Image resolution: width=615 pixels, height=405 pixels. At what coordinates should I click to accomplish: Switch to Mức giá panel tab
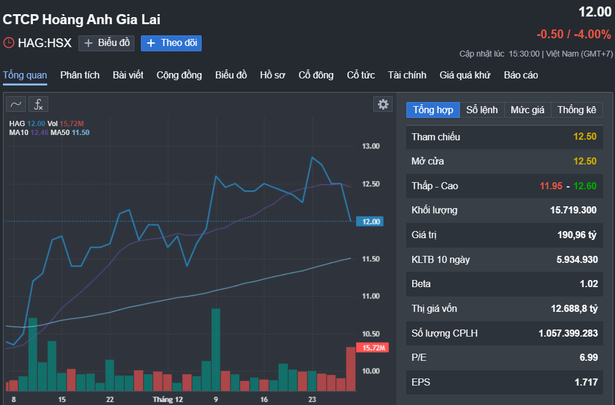point(528,110)
